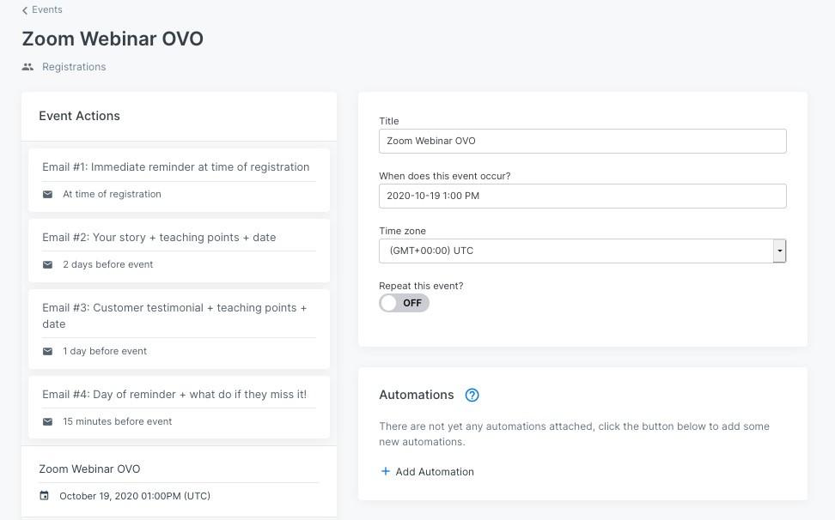Click the plus icon for Add Automation
The width and height of the screenshot is (835, 520).
(386, 471)
